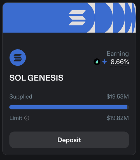The image size is (140, 160).
Task: Open the SOL GENESIS vault title
Action: [36, 78]
